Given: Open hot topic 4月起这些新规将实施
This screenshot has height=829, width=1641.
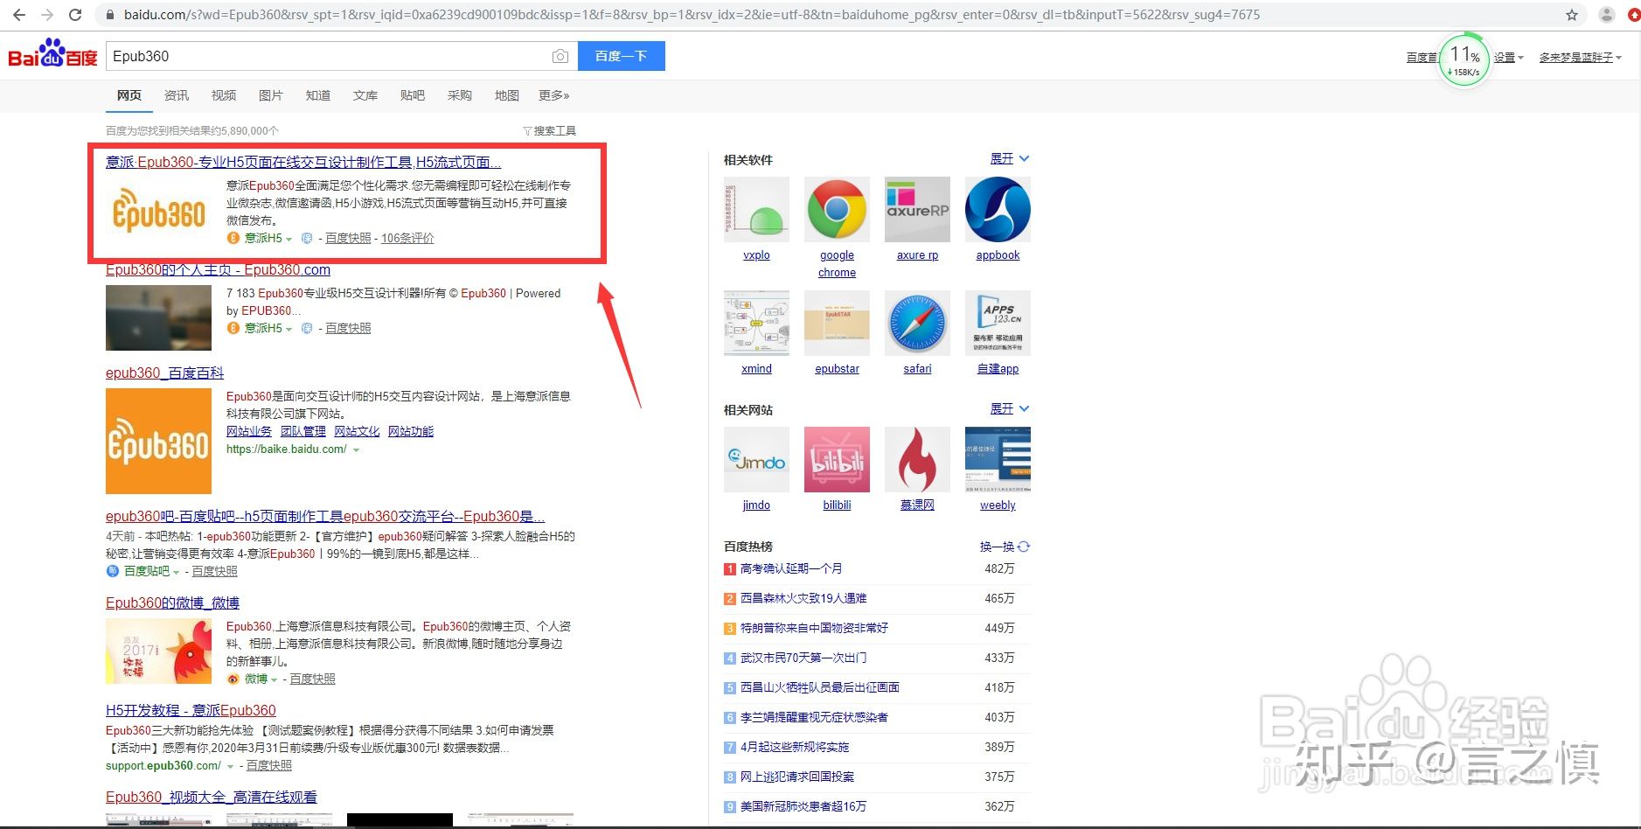Looking at the screenshot, I should pyautogui.click(x=795, y=747).
